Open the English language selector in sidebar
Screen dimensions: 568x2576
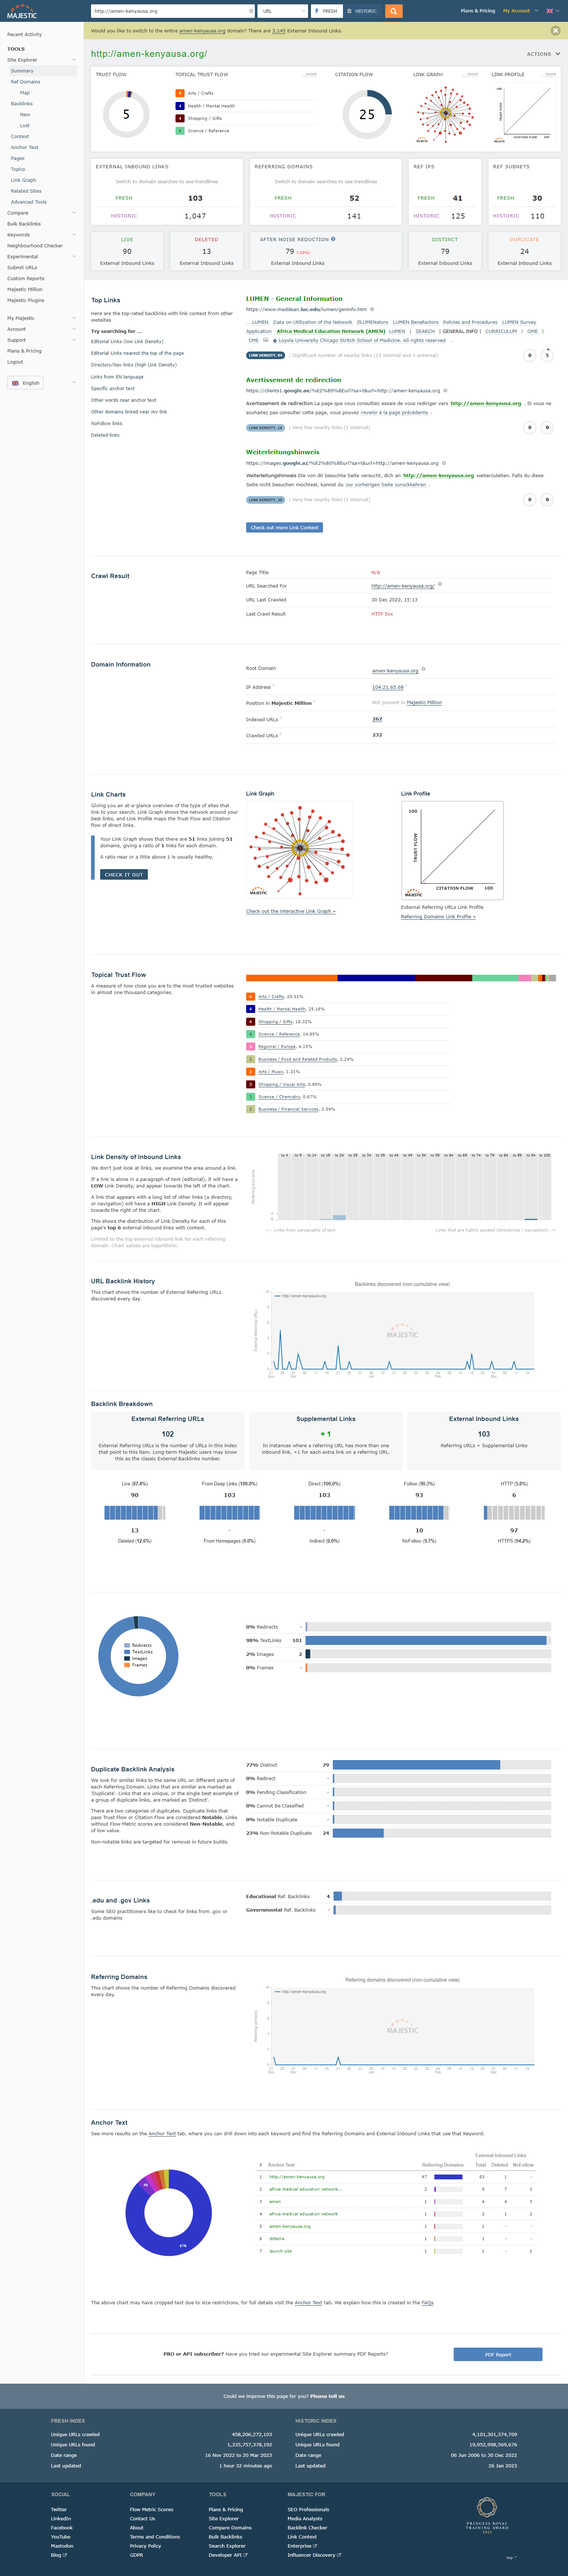[25, 383]
